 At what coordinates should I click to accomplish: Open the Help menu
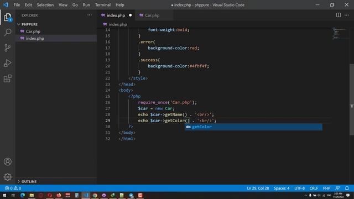pos(119,5)
